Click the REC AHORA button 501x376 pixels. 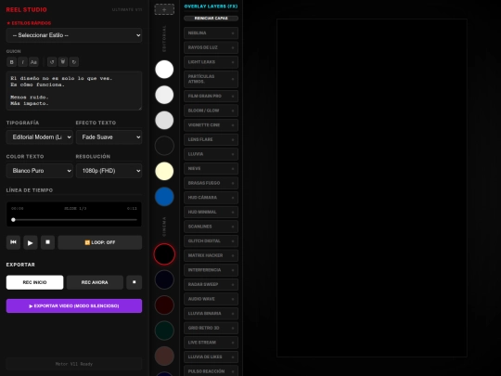[95, 282]
